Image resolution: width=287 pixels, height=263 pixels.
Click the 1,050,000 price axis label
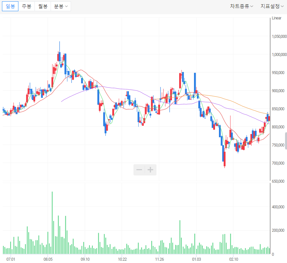(279, 36)
